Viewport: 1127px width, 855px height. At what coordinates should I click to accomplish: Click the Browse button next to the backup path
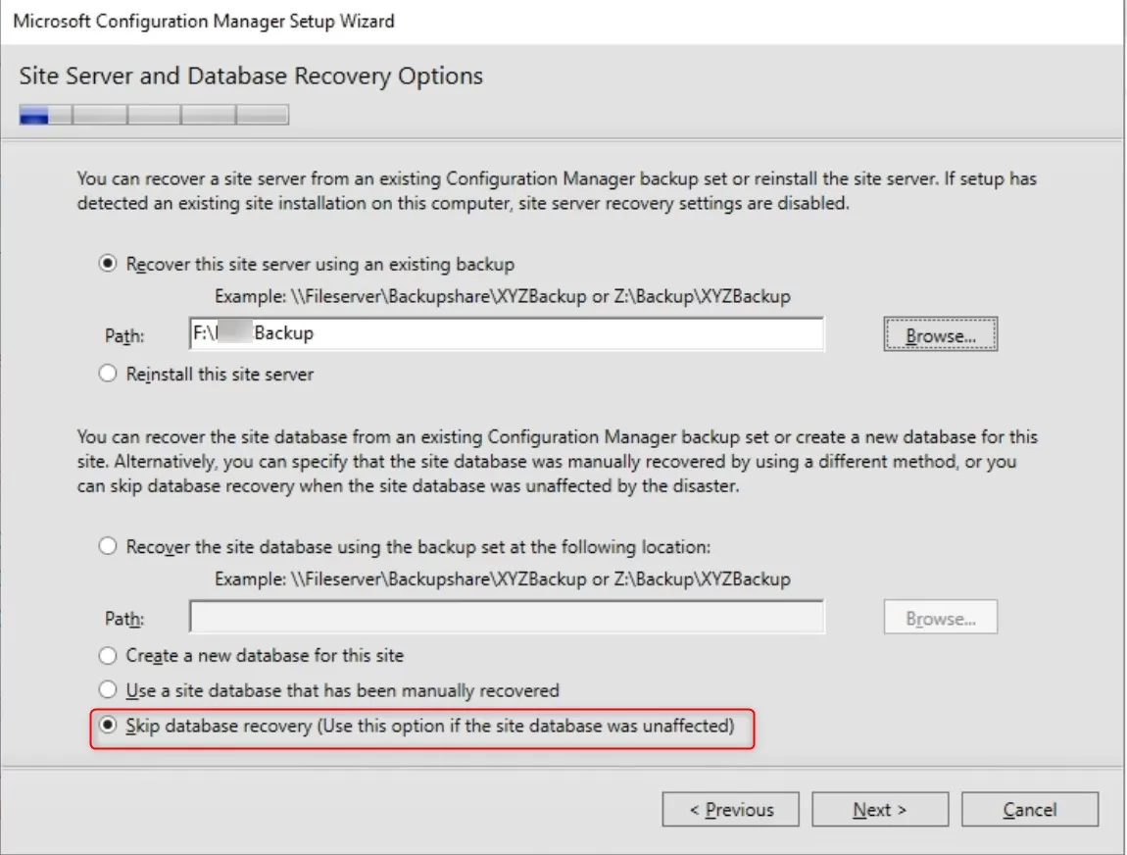[x=940, y=333]
